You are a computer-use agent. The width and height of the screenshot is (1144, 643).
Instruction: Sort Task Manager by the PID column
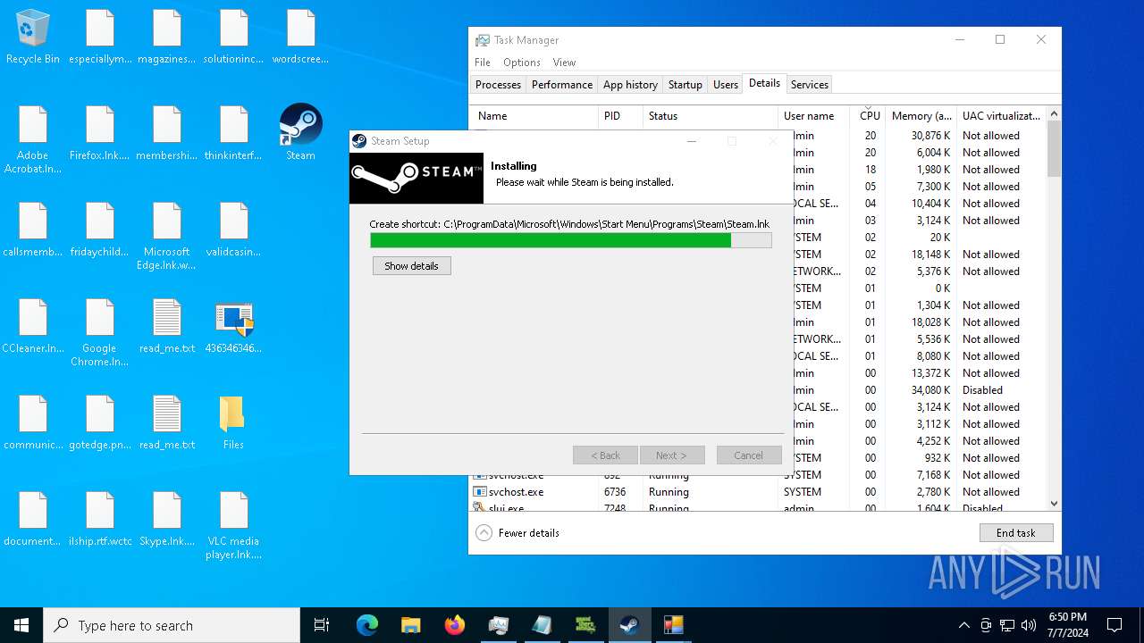[621, 116]
